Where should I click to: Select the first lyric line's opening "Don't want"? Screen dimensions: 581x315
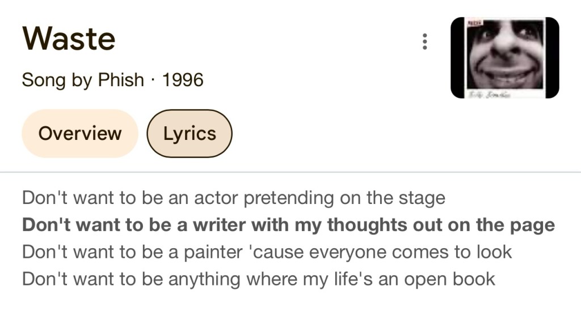59,198
